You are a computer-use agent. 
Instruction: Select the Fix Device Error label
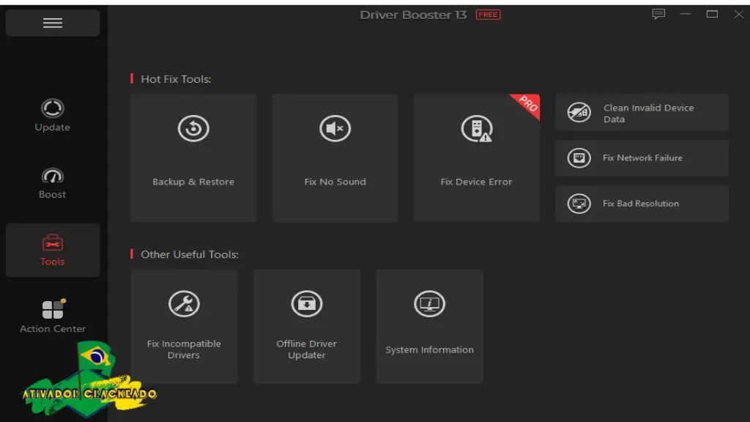tap(476, 182)
